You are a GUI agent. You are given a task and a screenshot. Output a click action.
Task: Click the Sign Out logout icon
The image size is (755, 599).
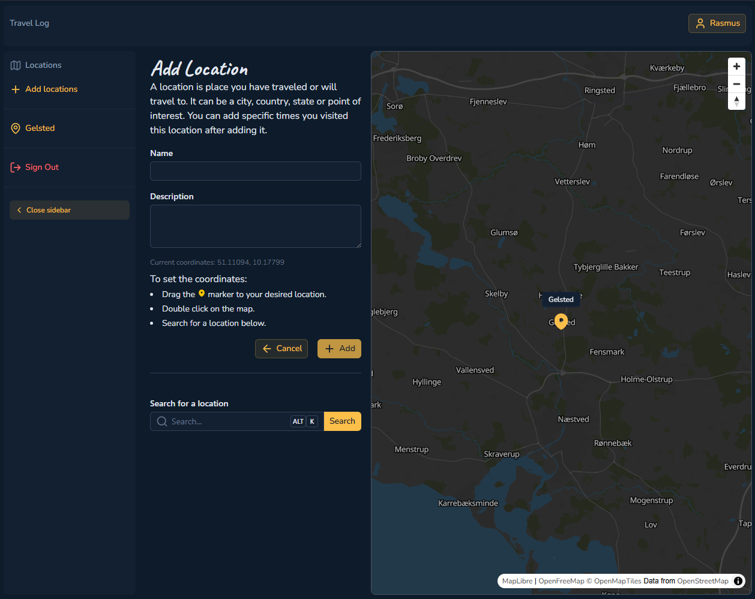[x=16, y=167]
